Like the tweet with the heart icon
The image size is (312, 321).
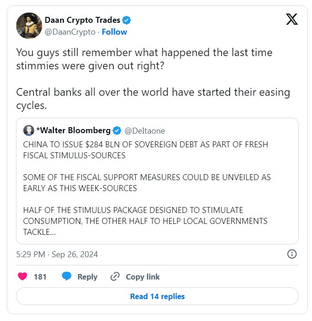(22, 277)
